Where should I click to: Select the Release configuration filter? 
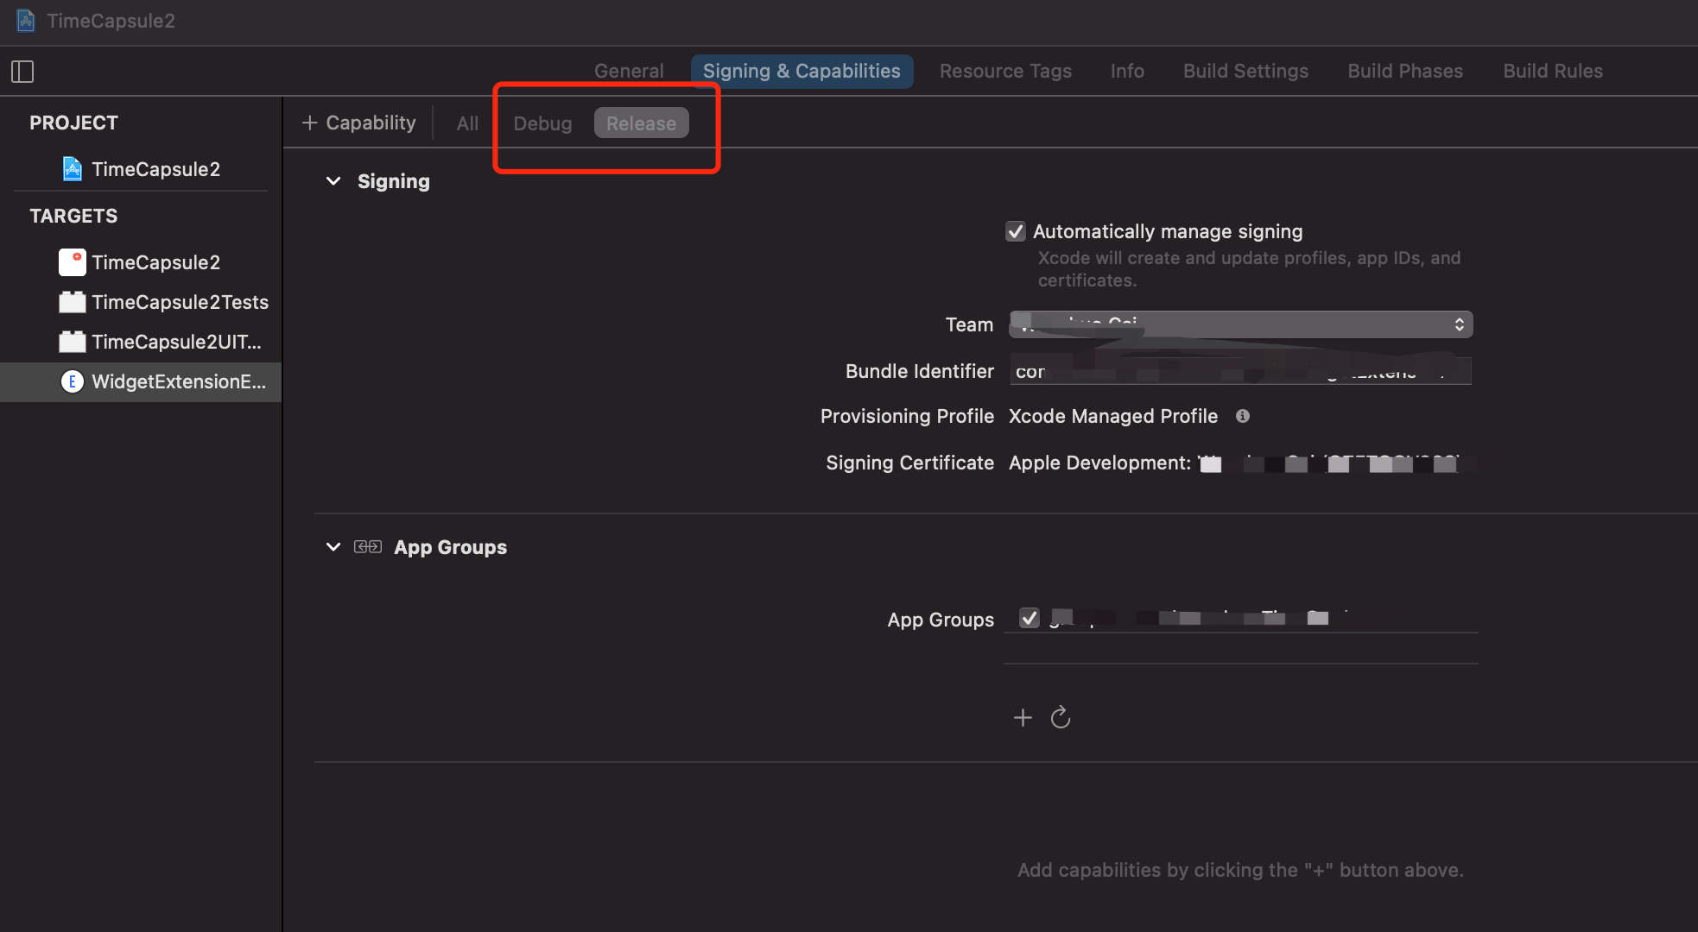click(x=641, y=123)
